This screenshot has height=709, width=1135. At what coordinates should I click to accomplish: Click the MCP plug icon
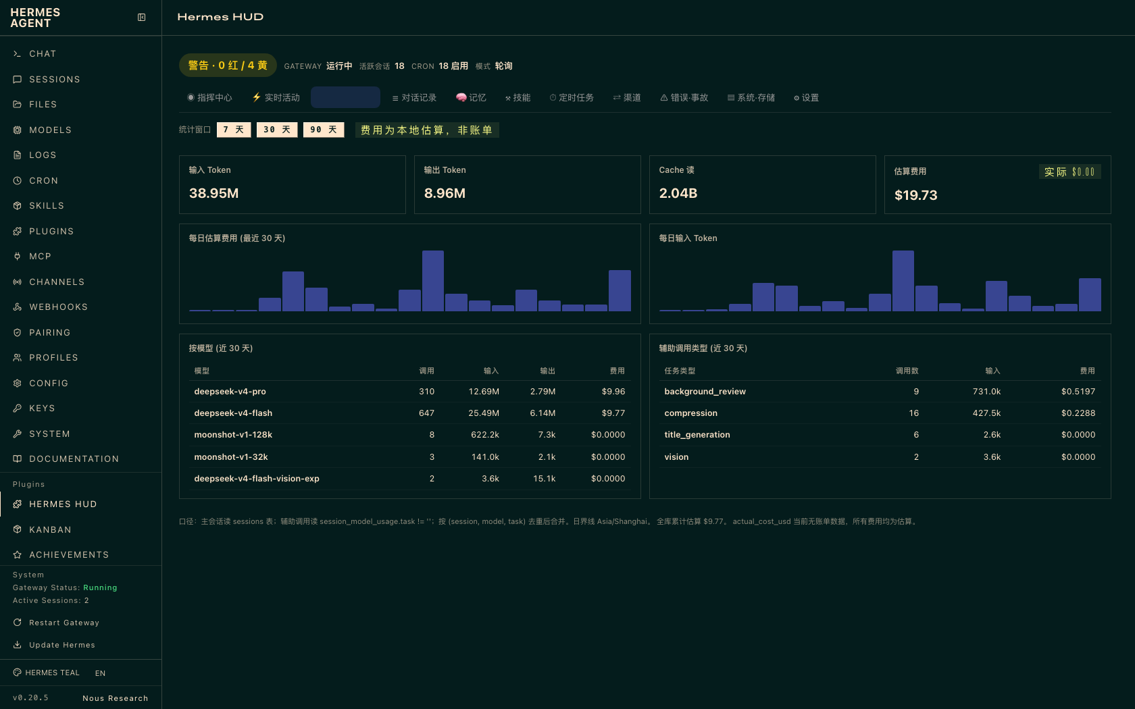tap(18, 257)
